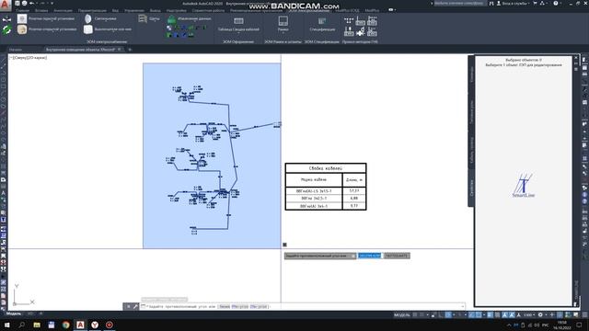This screenshot has height=331, width=589.
Task: Click the AutoCAD icon in taskbar
Action: coord(80,325)
